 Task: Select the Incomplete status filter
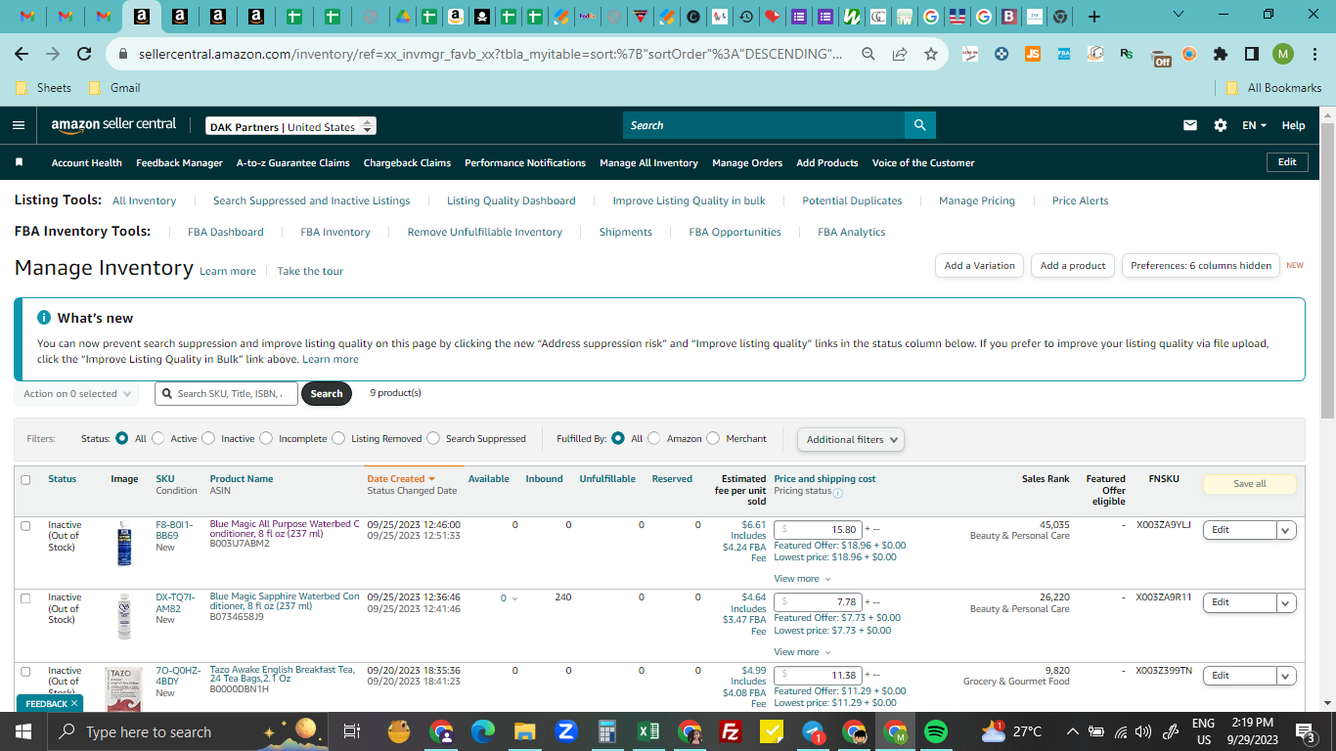coord(266,439)
